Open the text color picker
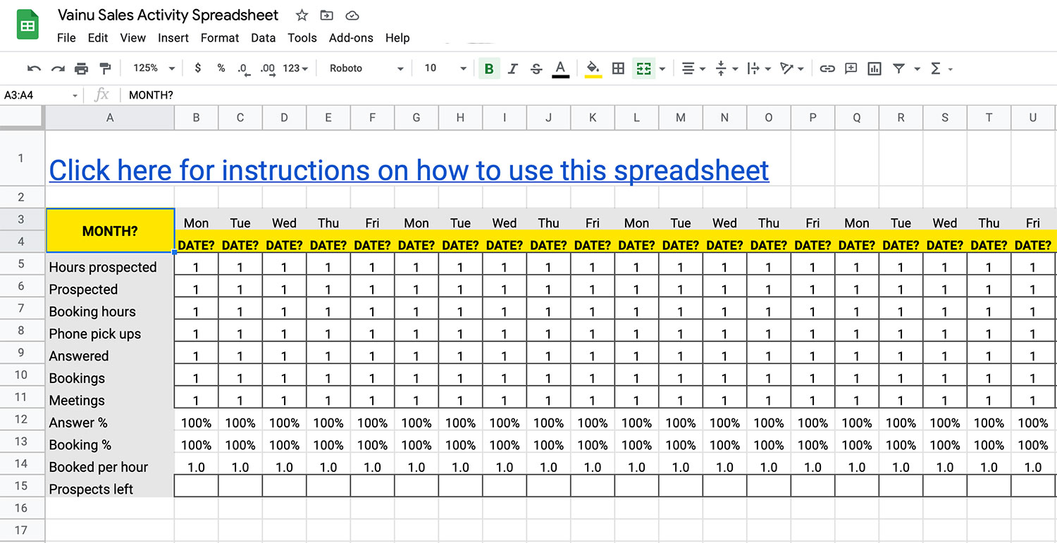The image size is (1057, 543). pos(560,68)
